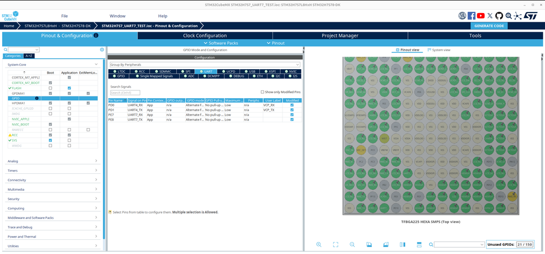
Task: Click Home breadcrumb
Action: tap(9, 26)
